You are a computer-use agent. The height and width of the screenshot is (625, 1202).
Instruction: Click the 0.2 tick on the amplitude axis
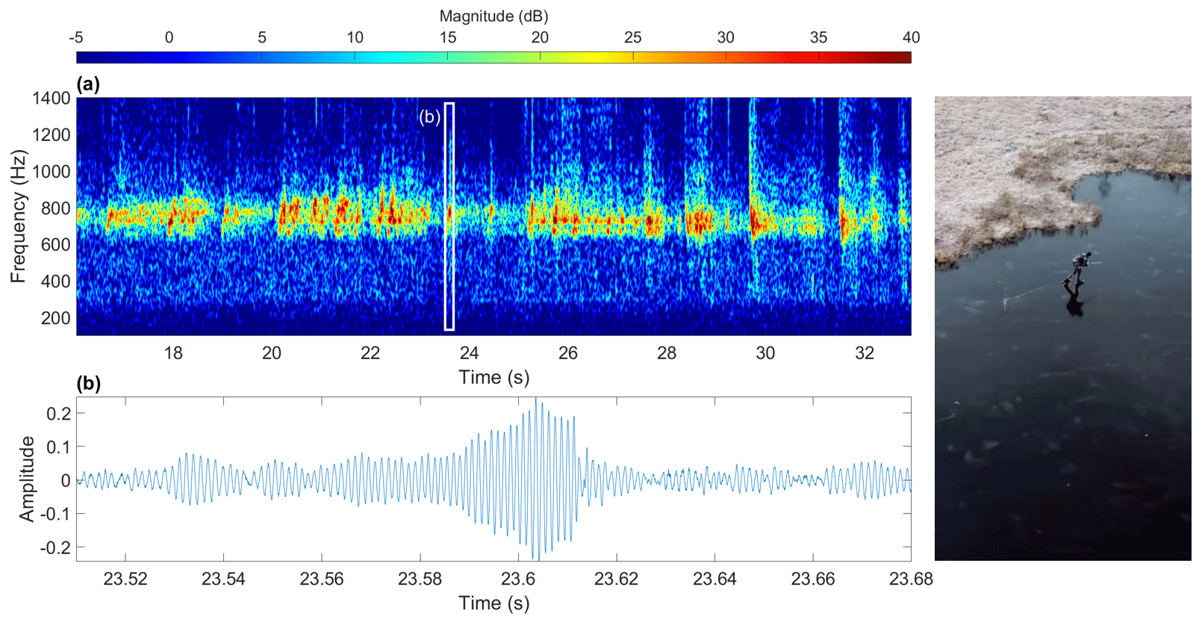pos(59,414)
